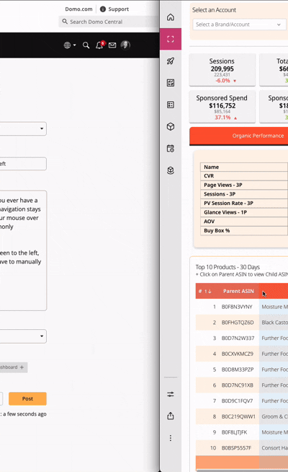Click Parent ASIN B0D7NC91XB

tap(238, 385)
